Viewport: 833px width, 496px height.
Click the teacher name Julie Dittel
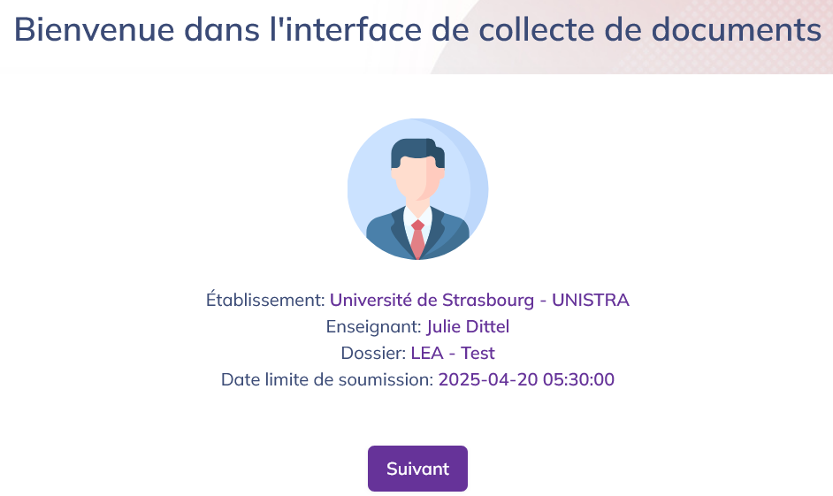click(x=468, y=327)
